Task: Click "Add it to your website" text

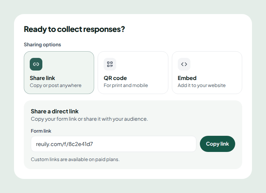Action: [202, 85]
